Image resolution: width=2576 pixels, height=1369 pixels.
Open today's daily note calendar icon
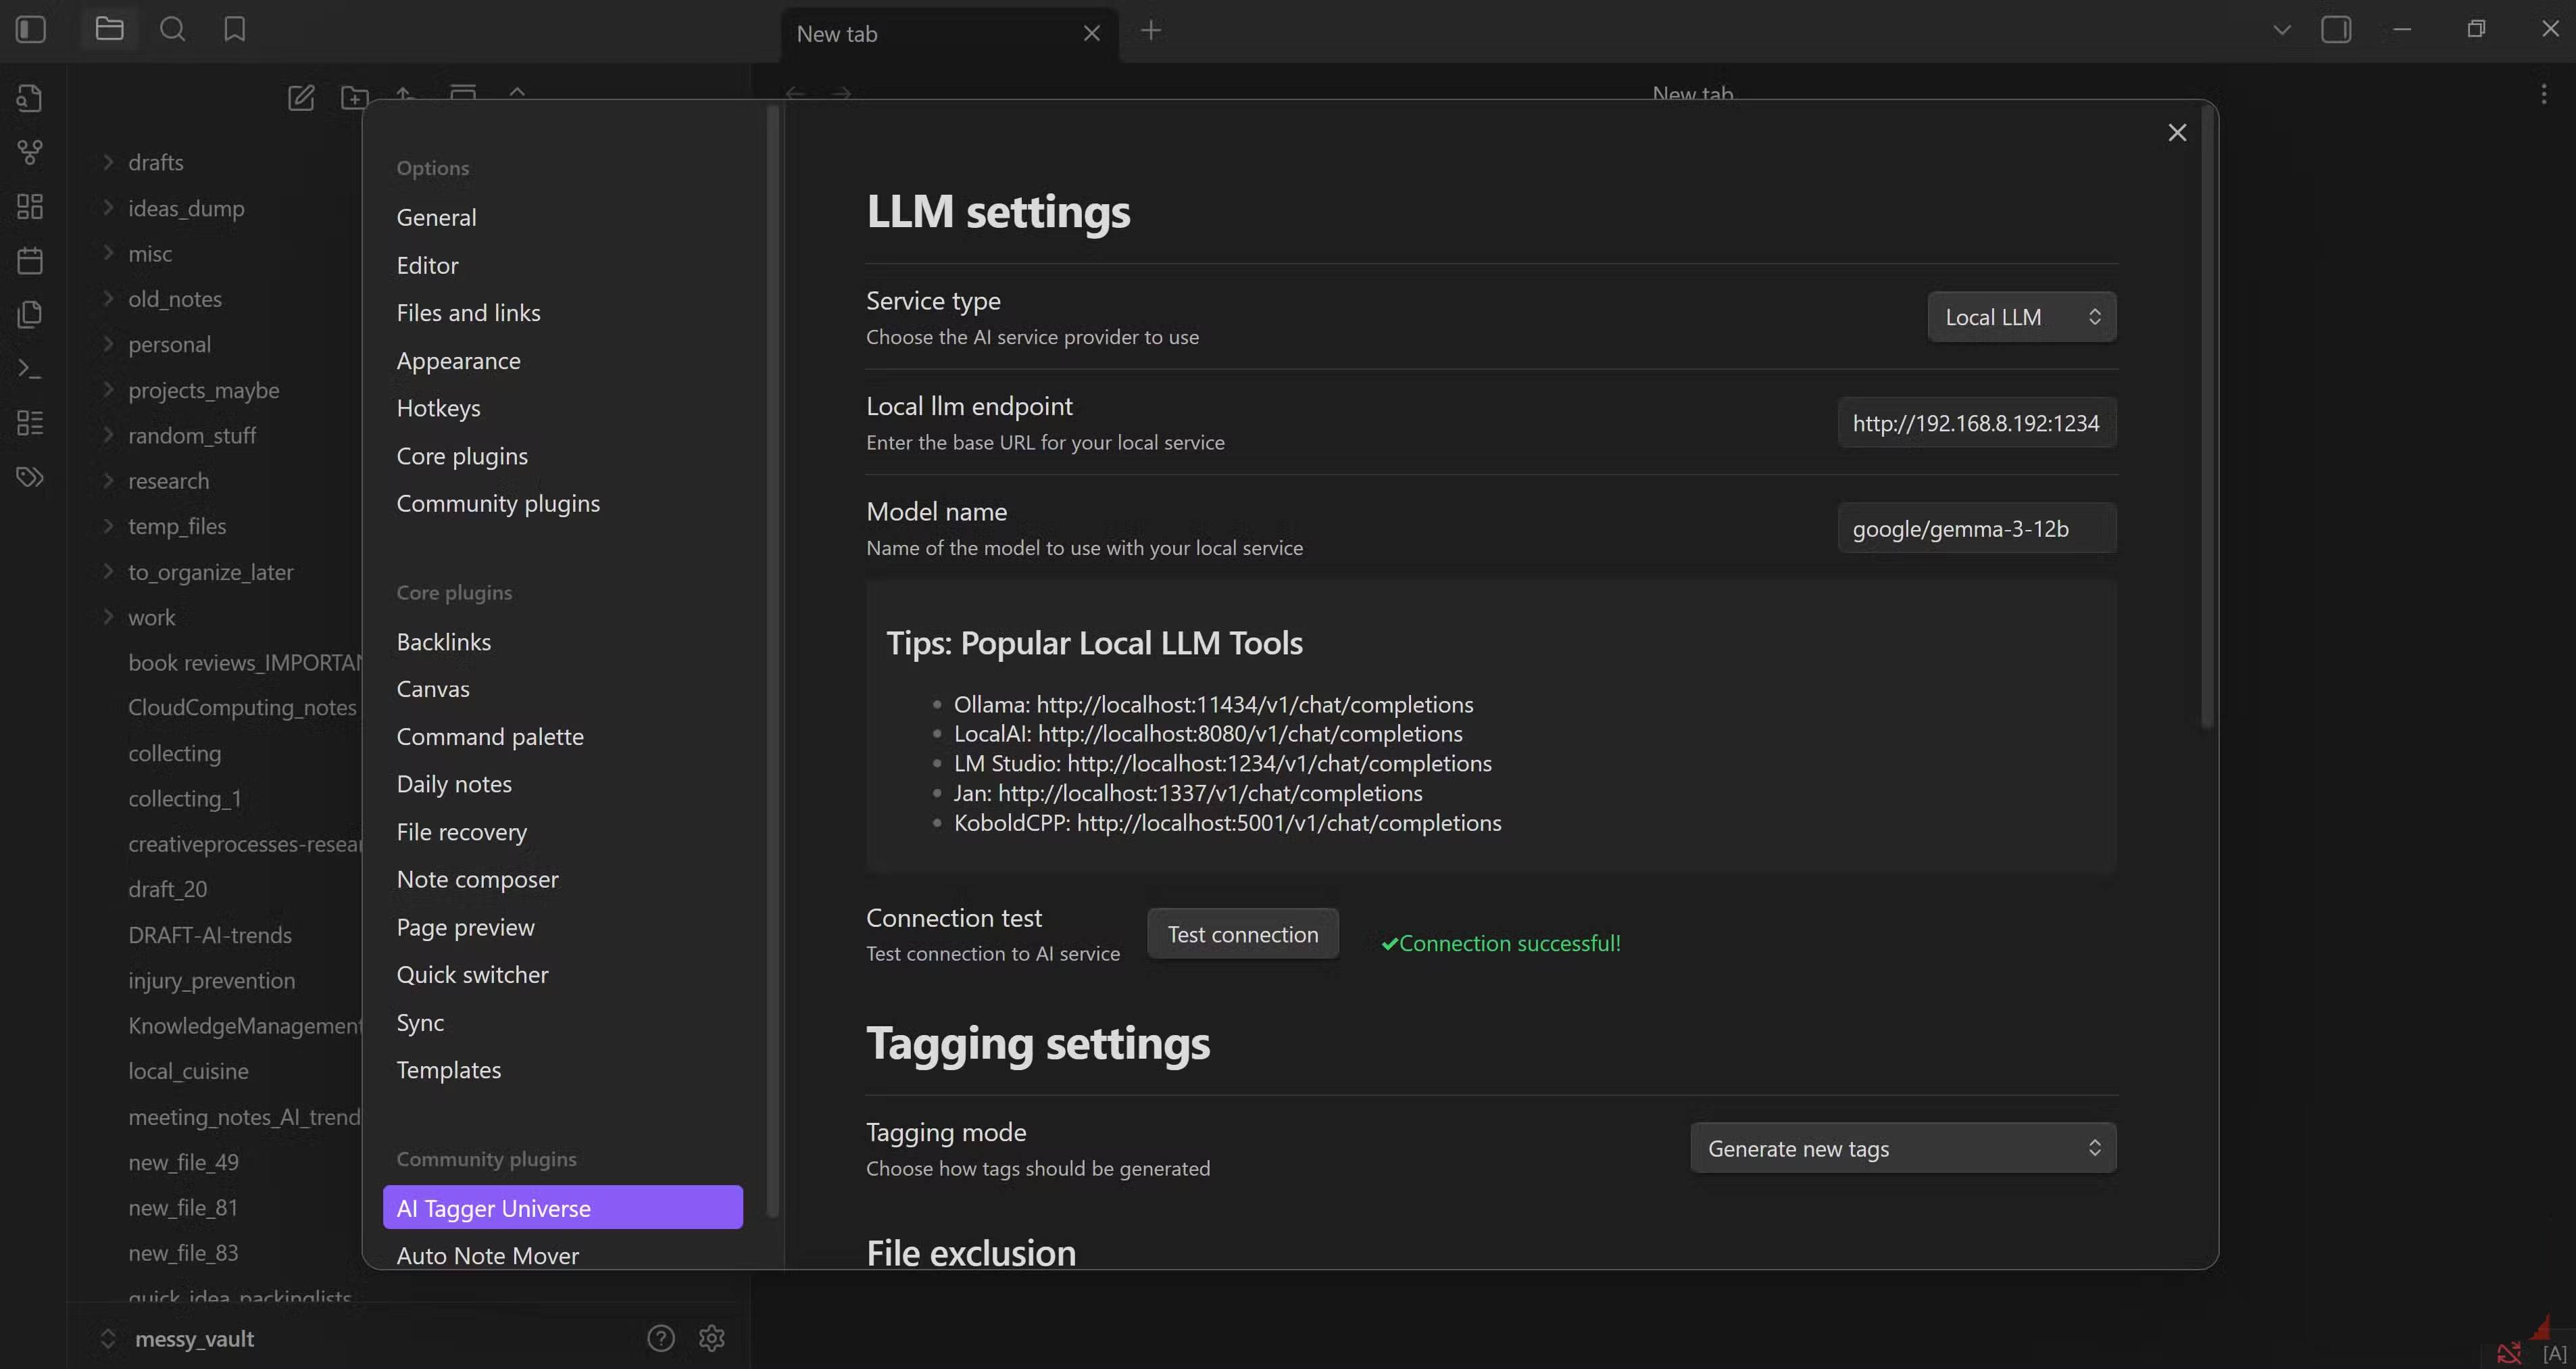coord(30,260)
